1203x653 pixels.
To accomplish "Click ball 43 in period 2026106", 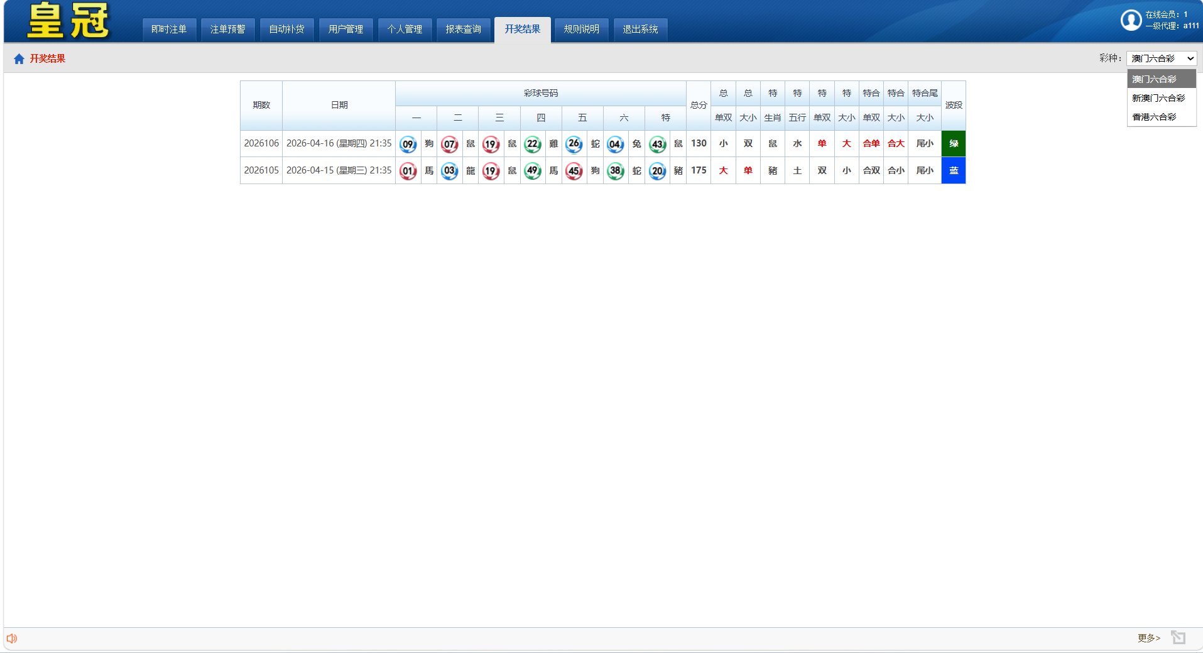I will [657, 145].
